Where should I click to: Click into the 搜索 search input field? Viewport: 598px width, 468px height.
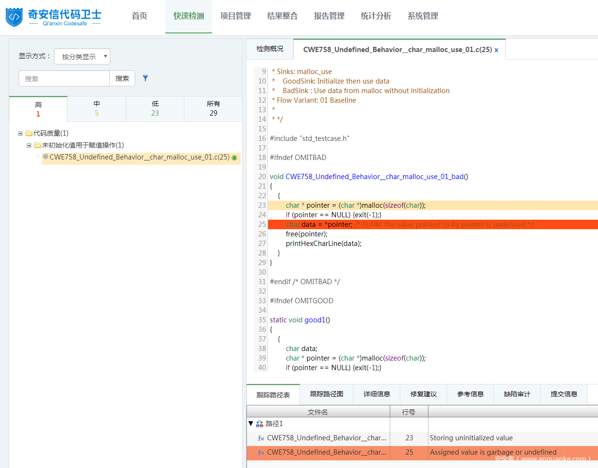click(64, 79)
